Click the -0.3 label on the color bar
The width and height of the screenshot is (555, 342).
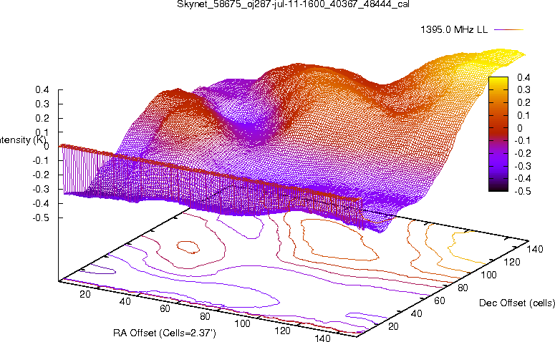pos(522,166)
